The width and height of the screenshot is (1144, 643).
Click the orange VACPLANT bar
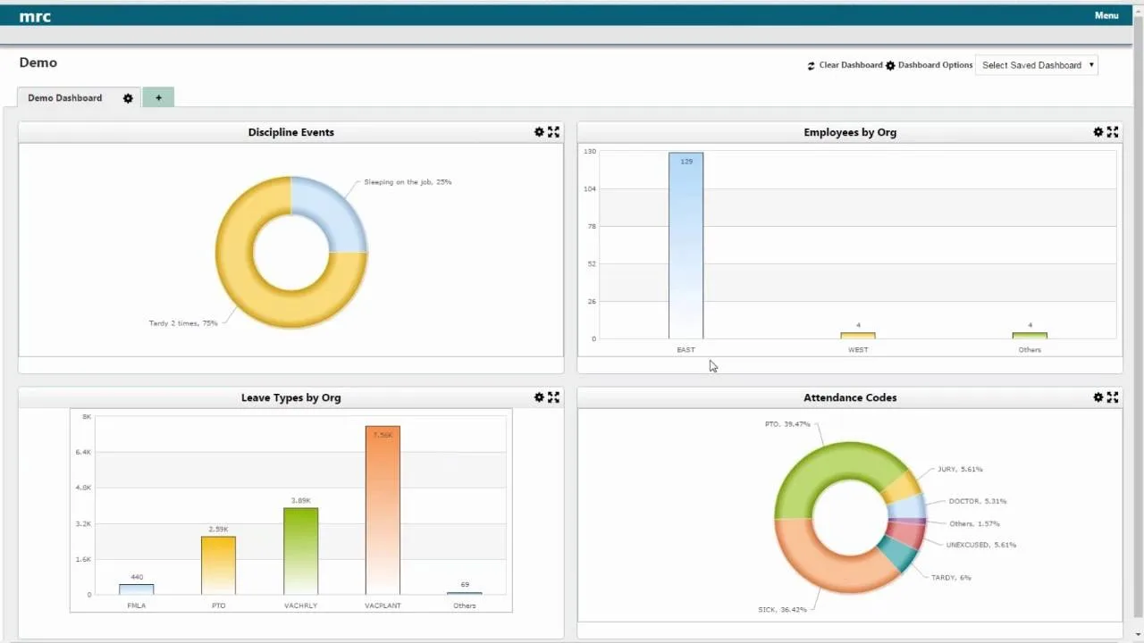point(383,510)
